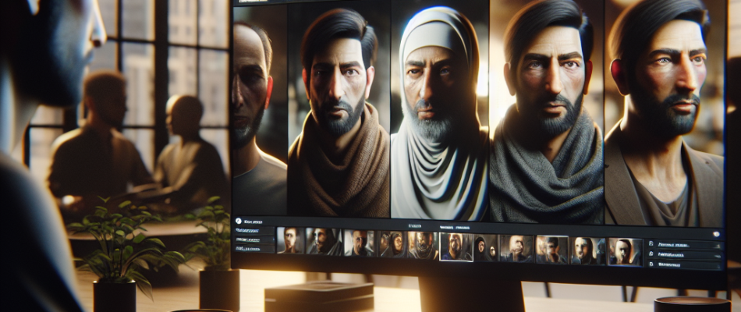Open the right tab label above the filmstrip
Viewport: 741px width, 312px height.
click(455, 229)
